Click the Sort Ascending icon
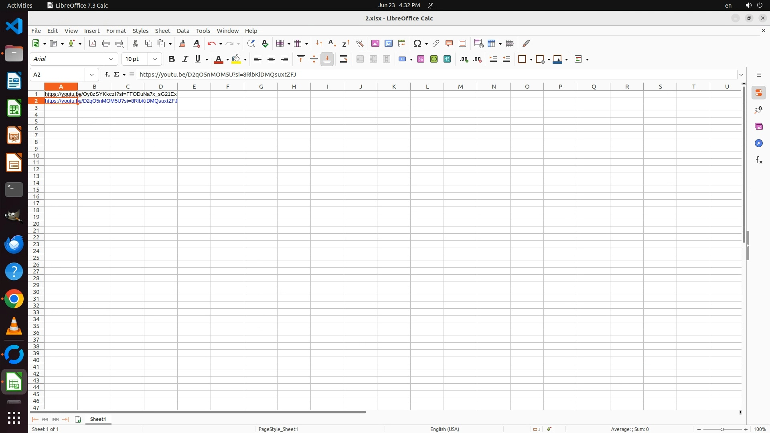This screenshot has width=770, height=433. pyautogui.click(x=332, y=43)
